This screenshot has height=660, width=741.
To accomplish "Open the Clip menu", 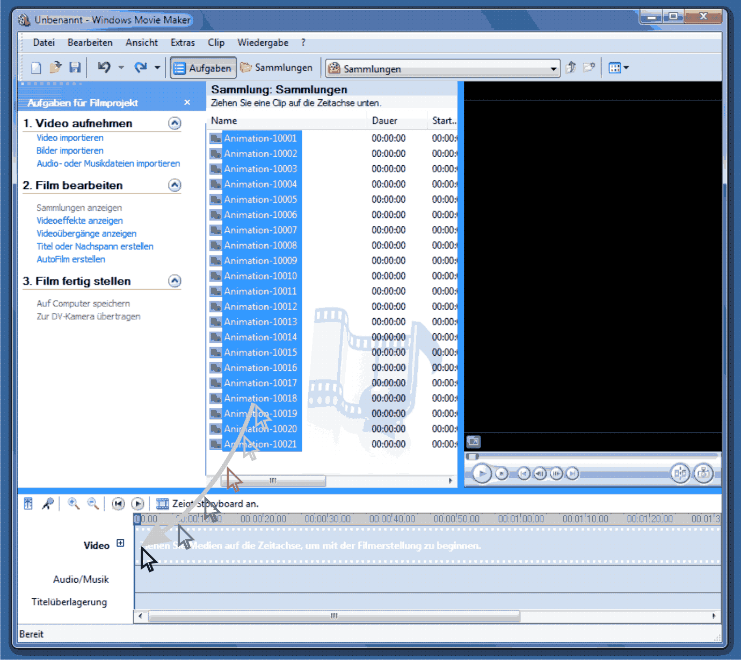I will click(216, 42).
